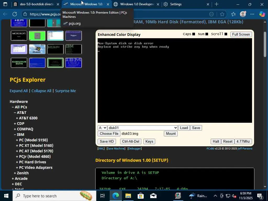Expand the AT&T 6300 node

26,118
